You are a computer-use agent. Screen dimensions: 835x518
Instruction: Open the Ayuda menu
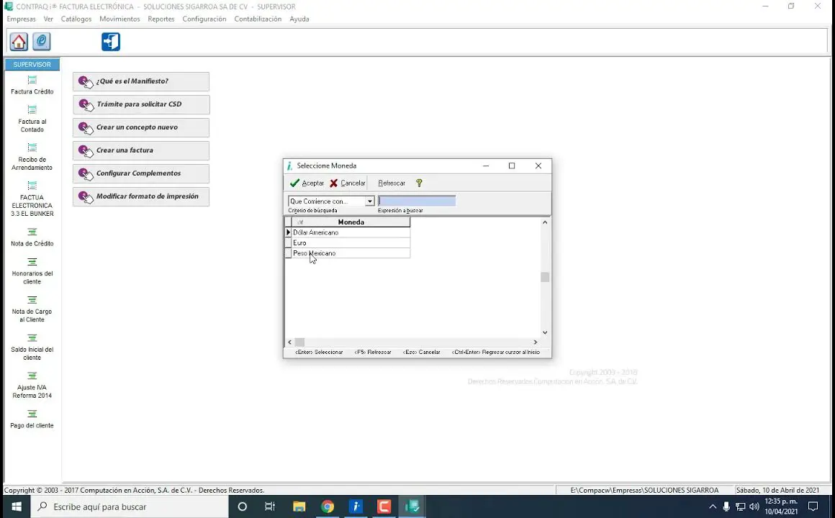coord(299,19)
